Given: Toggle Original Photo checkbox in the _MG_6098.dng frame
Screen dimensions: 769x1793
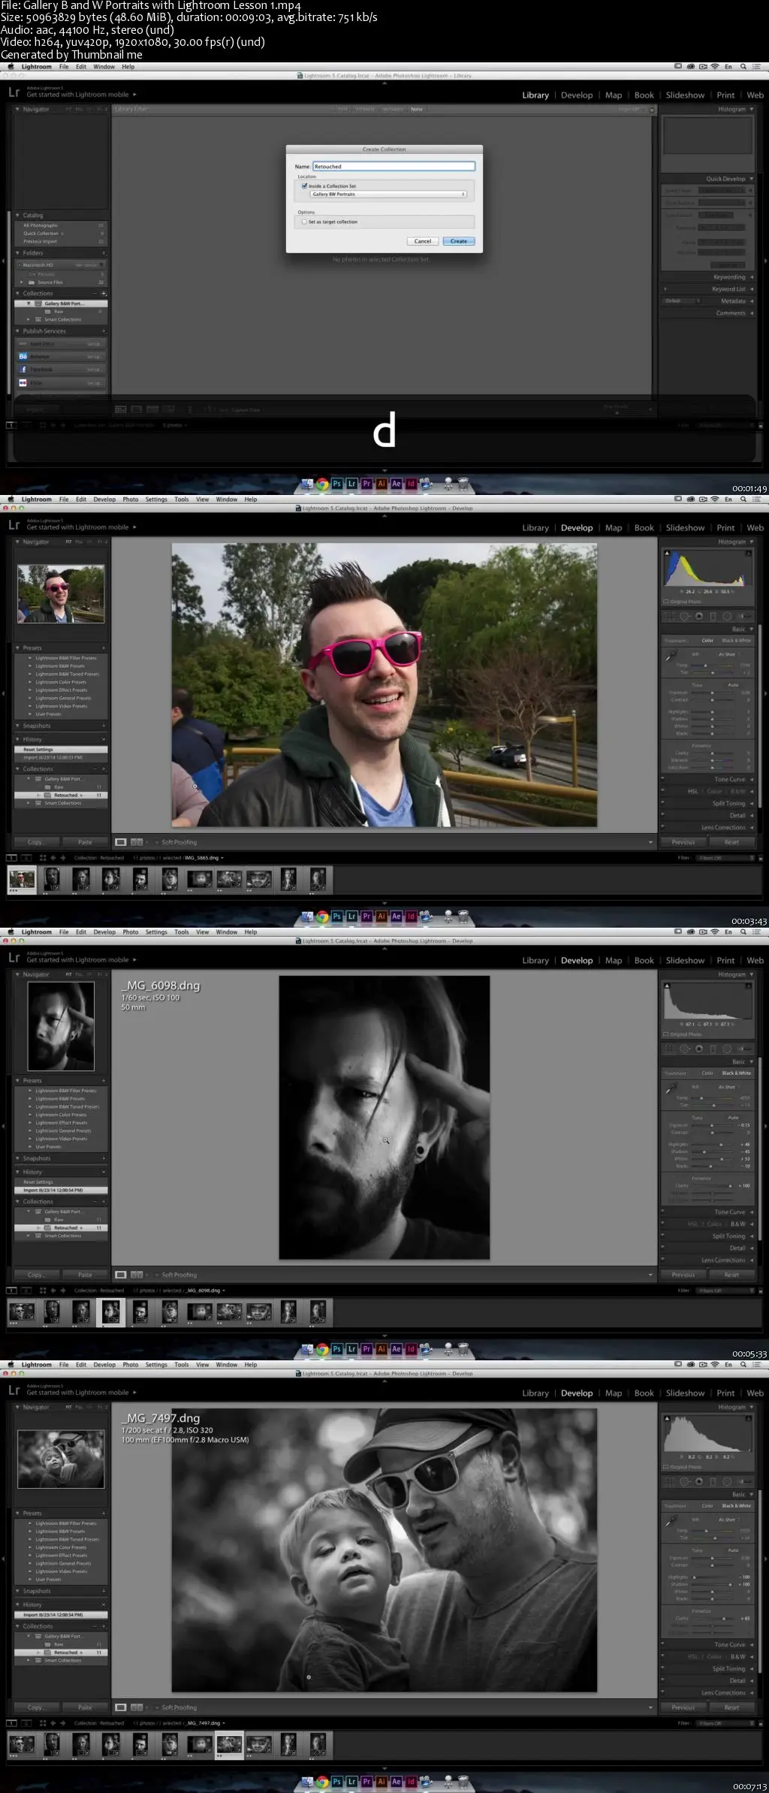Looking at the screenshot, I should coord(666,1034).
